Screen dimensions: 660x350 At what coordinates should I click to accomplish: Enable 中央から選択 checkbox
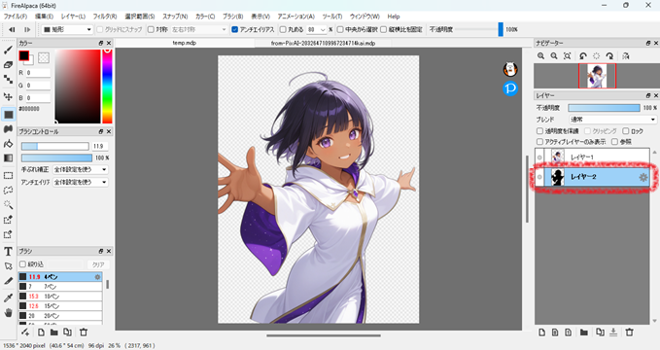click(x=340, y=29)
